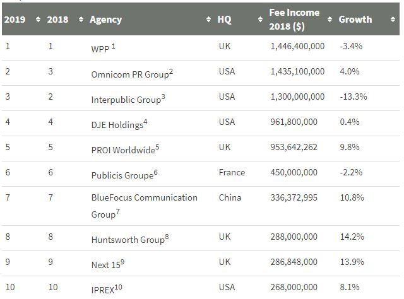Viewport: 404px width, 299px height.
Task: Open footnote 6 beside Publicis Groupe
Action: 155,172
